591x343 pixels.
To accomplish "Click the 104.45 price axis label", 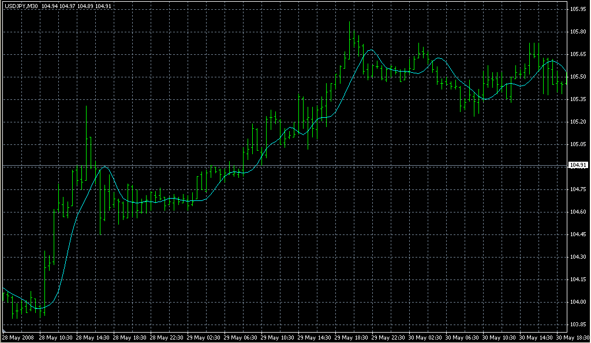I will [578, 234].
